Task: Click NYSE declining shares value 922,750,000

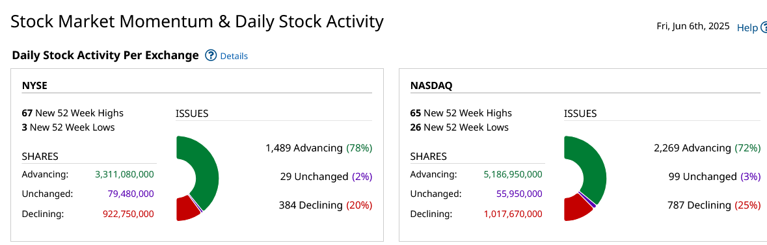Action: 128,214
